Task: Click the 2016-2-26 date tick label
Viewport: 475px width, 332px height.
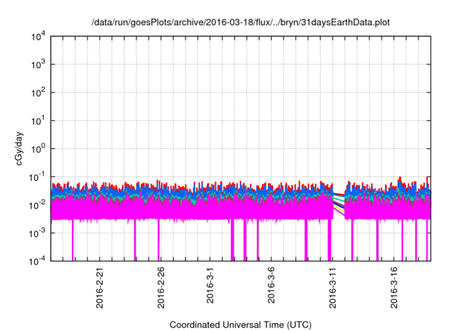Action: click(x=161, y=288)
